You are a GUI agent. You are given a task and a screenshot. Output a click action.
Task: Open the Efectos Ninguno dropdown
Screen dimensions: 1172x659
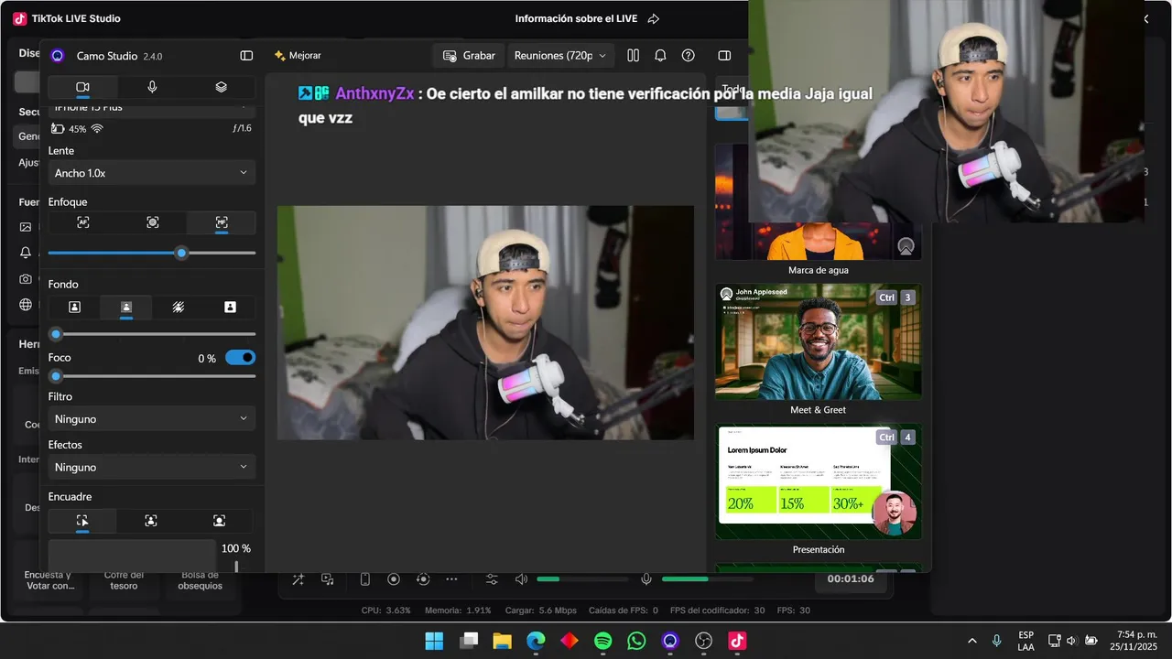(x=152, y=467)
